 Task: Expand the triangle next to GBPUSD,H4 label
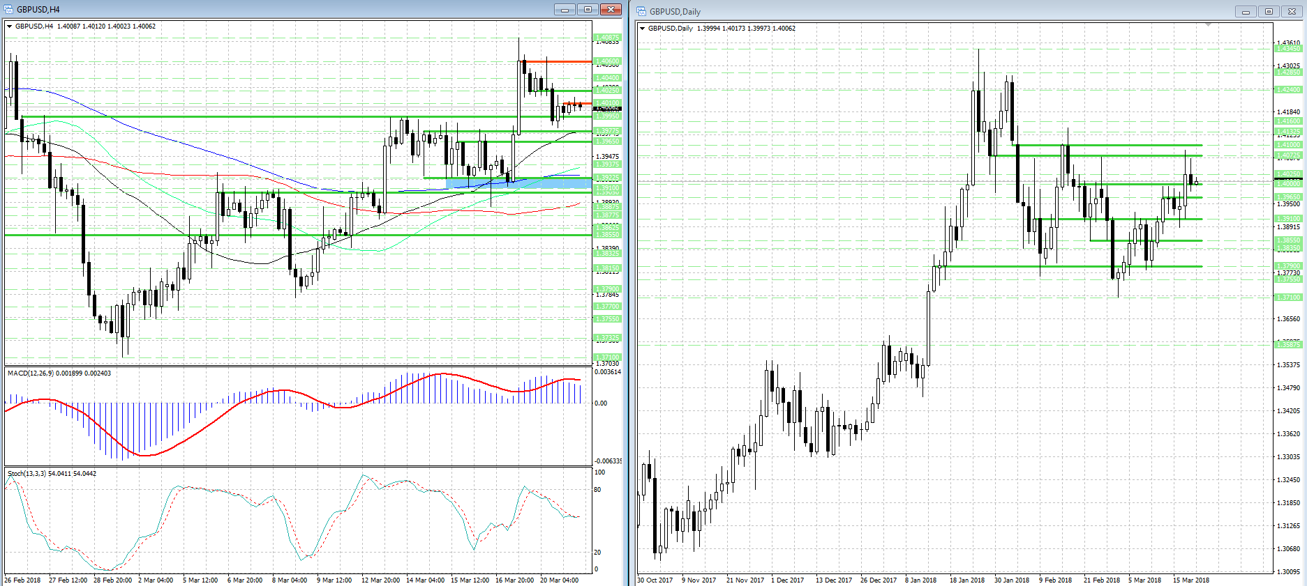click(10, 26)
